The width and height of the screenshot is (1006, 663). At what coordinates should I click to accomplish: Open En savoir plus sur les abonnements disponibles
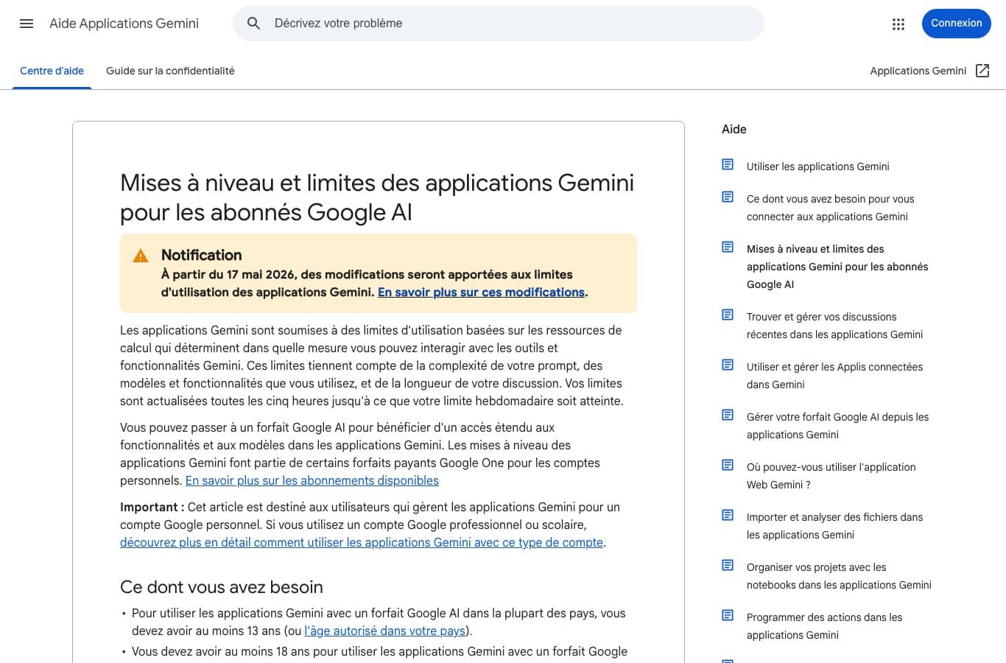312,481
